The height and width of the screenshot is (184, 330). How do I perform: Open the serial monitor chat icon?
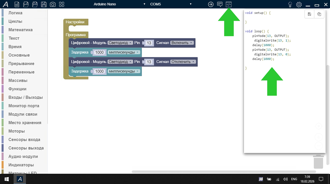click(220, 4)
